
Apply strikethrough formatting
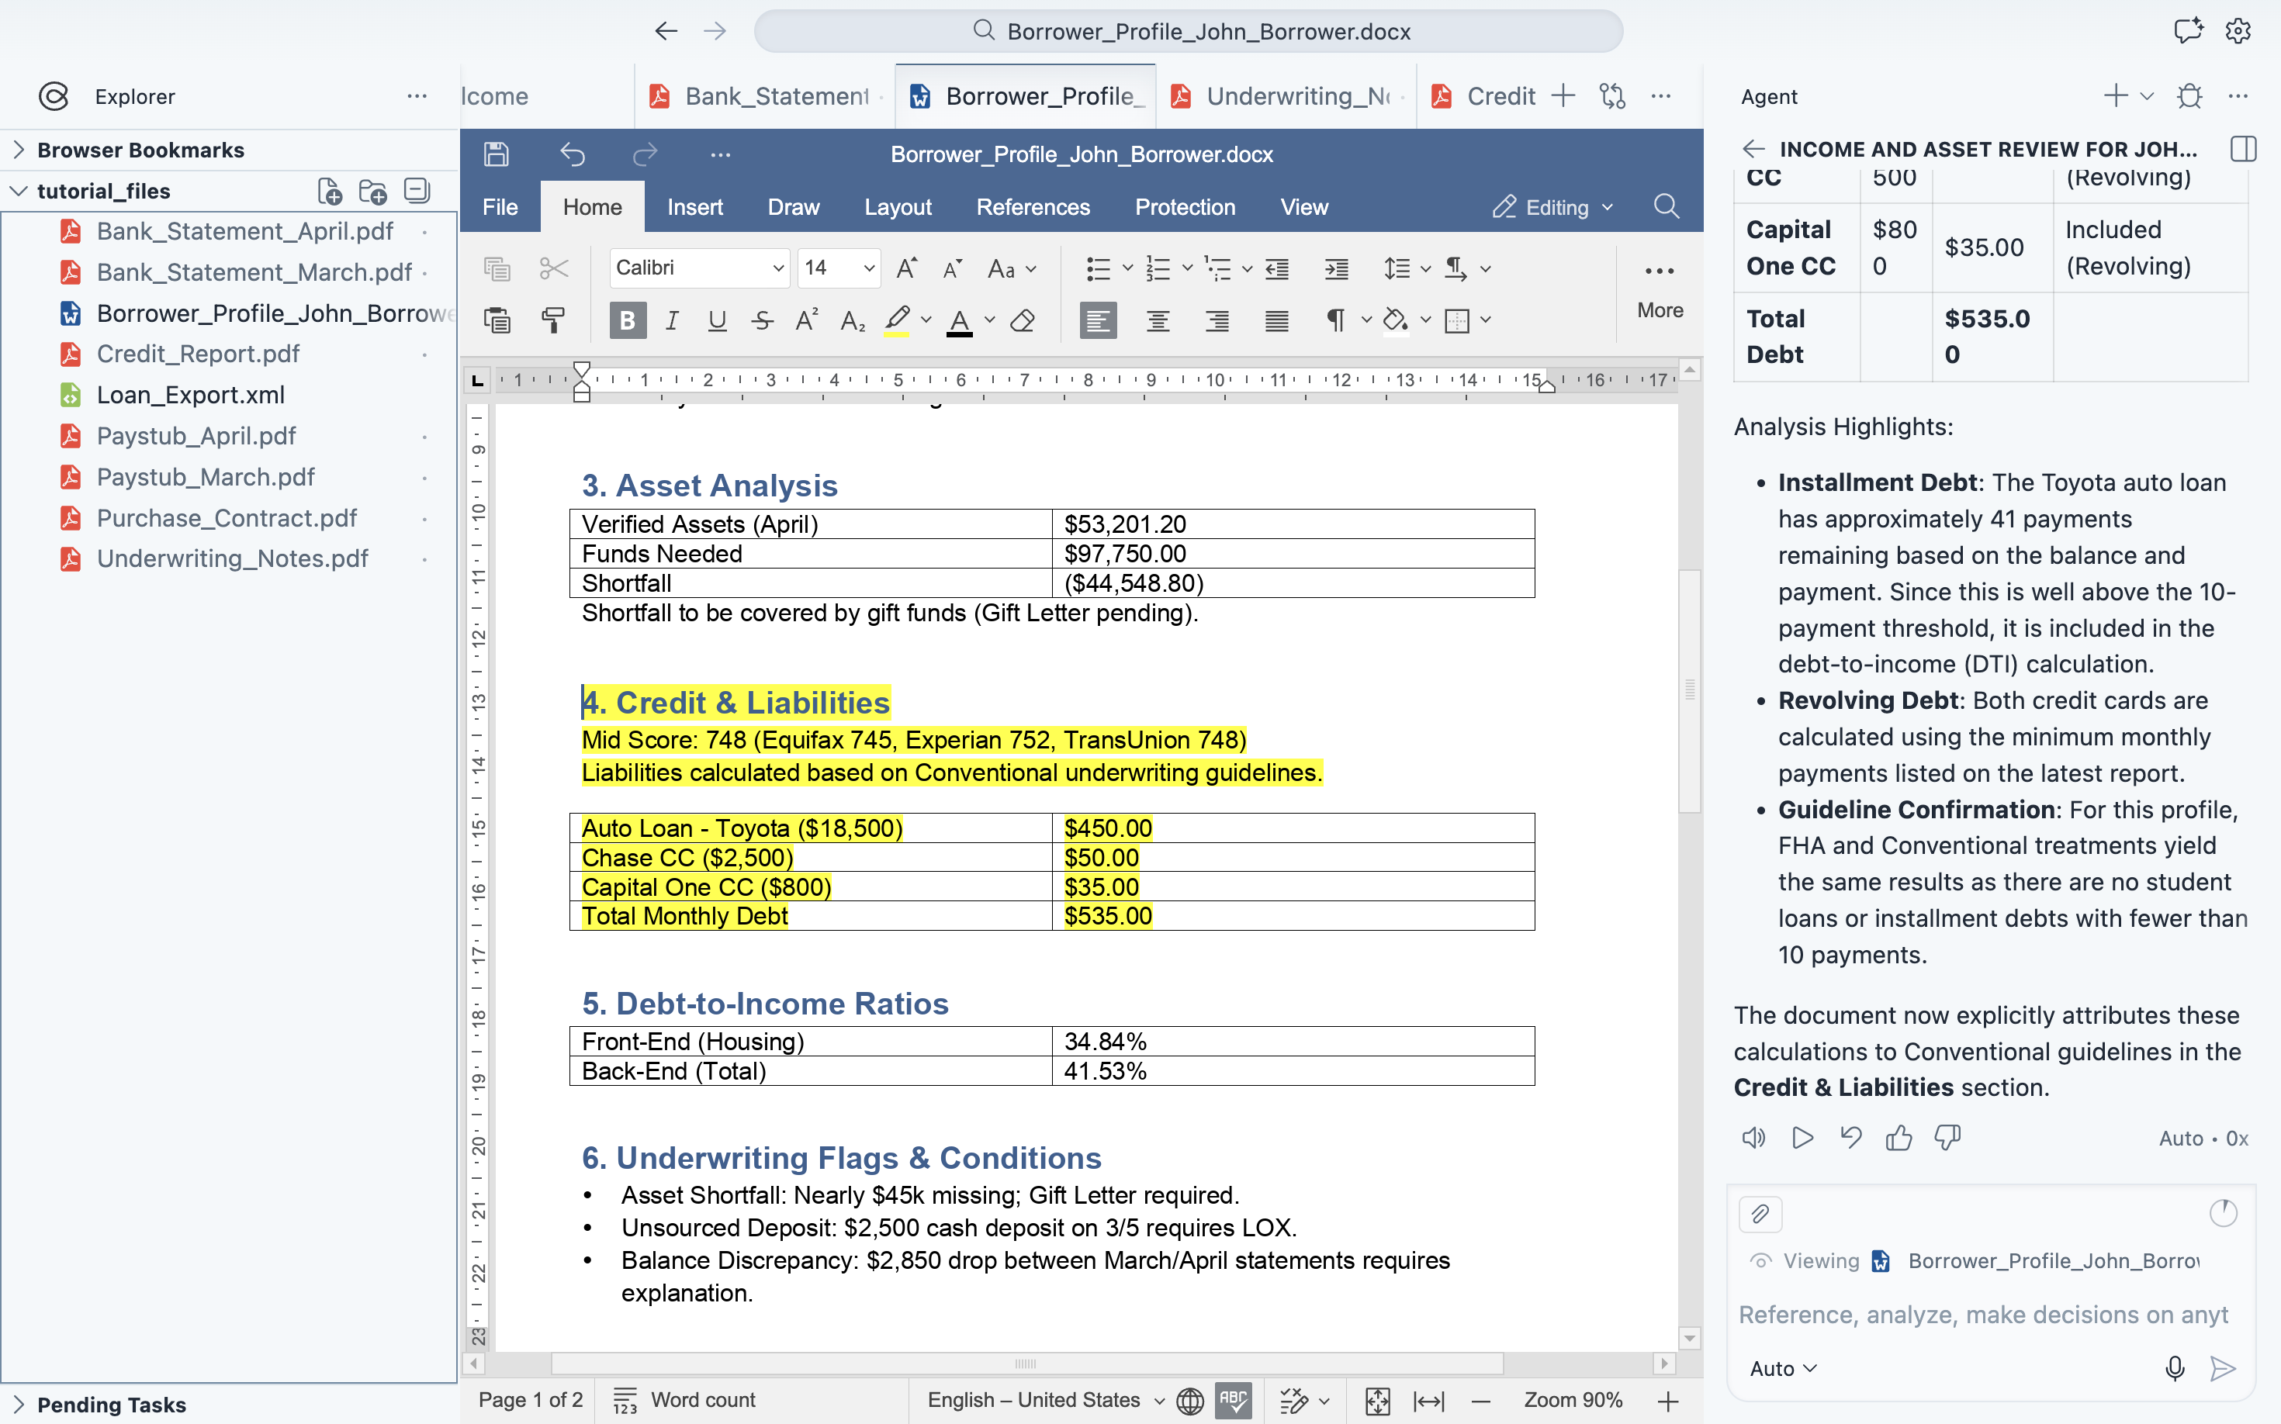pyautogui.click(x=761, y=320)
